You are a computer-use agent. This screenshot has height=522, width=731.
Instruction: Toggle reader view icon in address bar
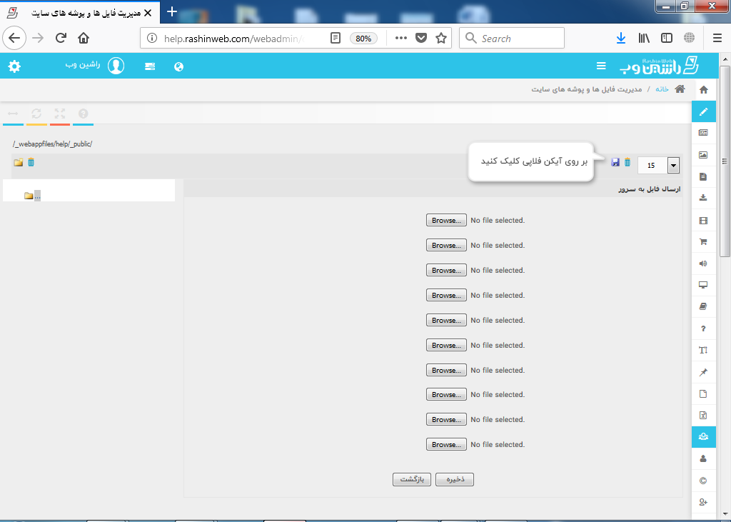tap(336, 39)
